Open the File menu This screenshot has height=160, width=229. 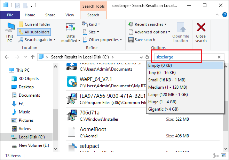[10, 15]
